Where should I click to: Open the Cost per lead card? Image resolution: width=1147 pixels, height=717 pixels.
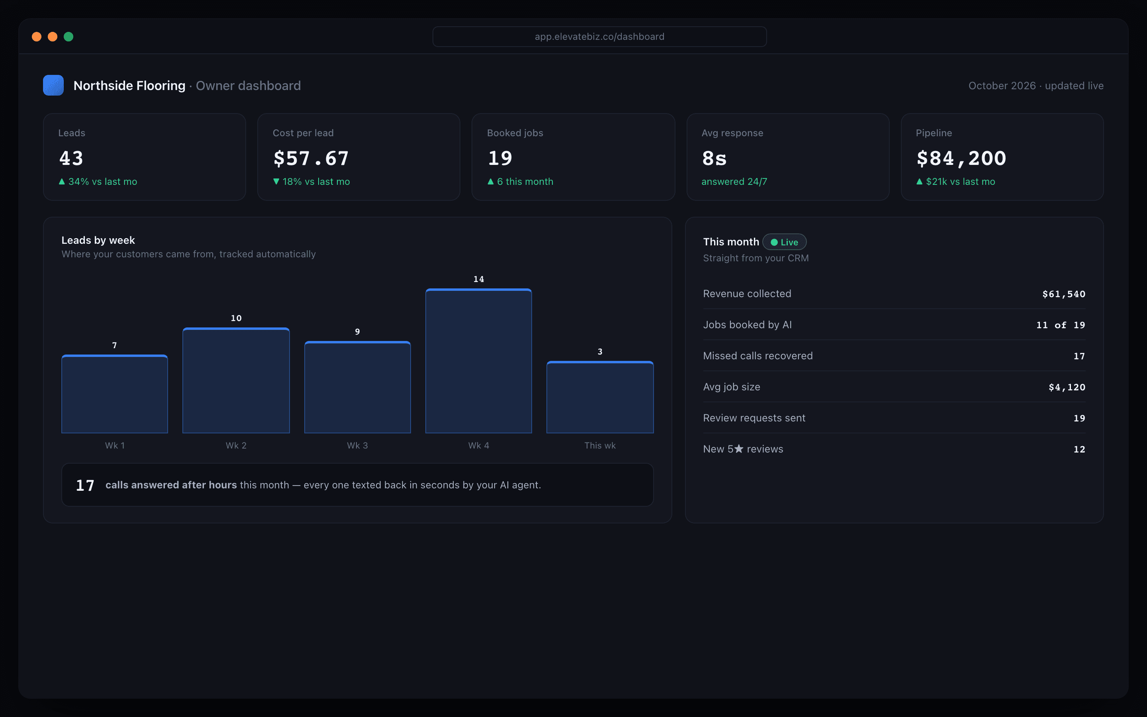359,157
